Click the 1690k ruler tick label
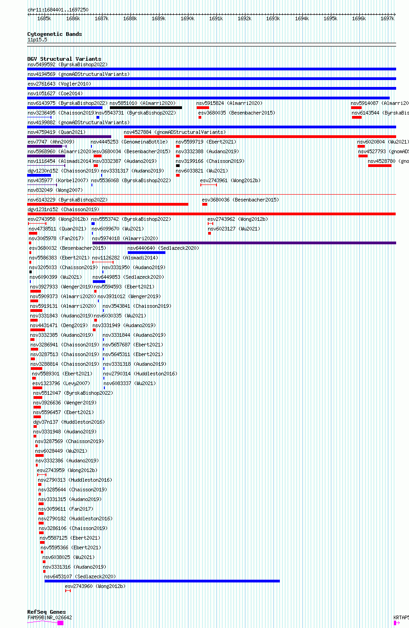The width and height of the screenshot is (409, 628). pyautogui.click(x=187, y=19)
